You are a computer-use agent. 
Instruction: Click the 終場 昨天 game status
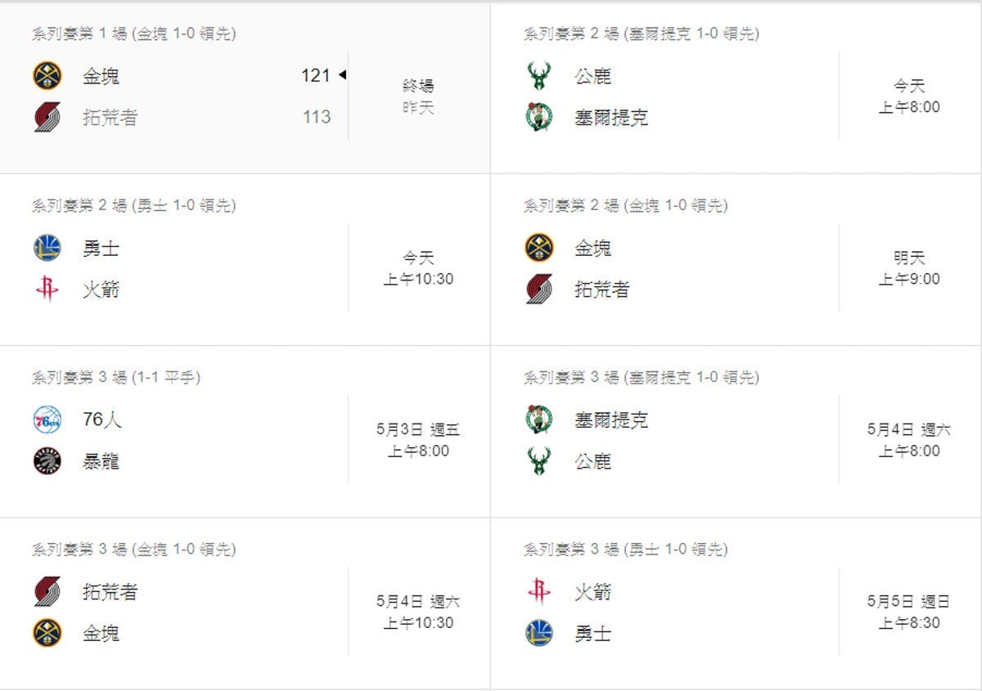[x=418, y=96]
